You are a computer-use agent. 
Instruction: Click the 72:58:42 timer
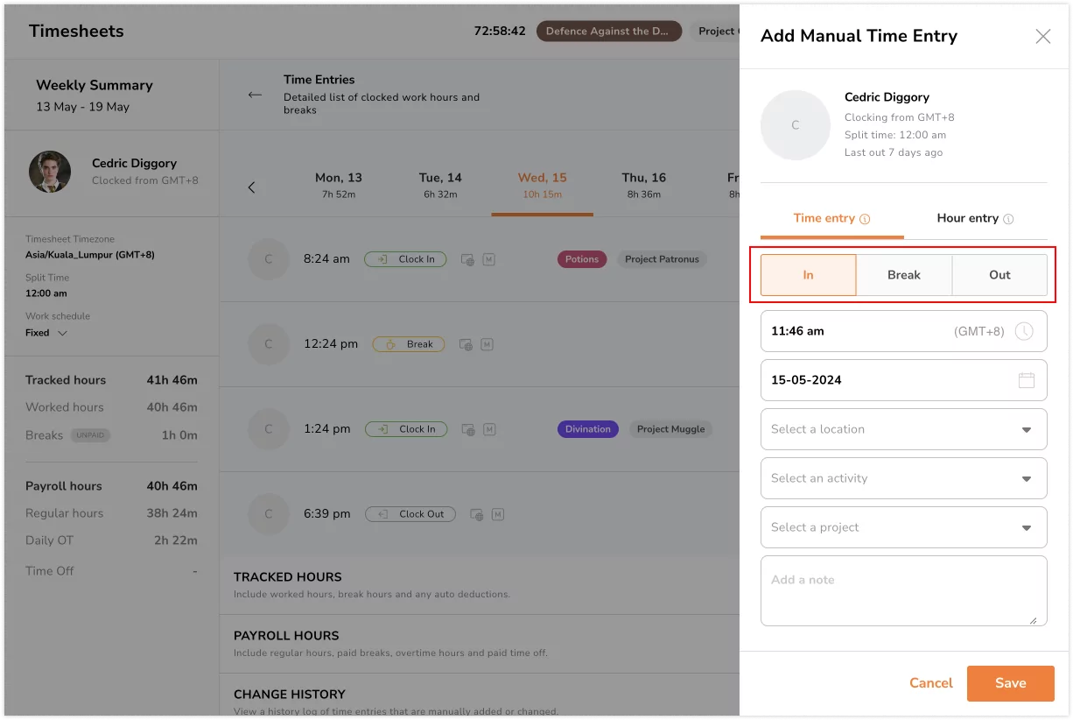tap(500, 32)
